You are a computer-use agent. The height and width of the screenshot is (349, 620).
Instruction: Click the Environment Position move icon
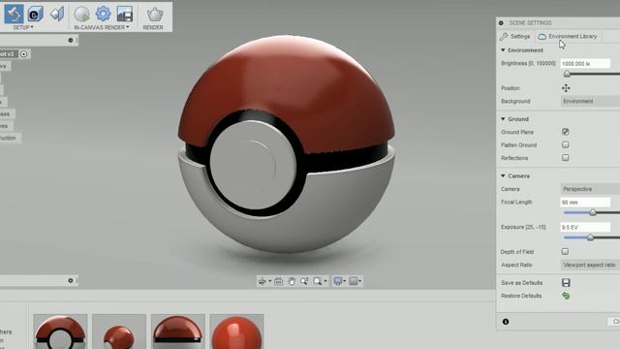coord(566,88)
